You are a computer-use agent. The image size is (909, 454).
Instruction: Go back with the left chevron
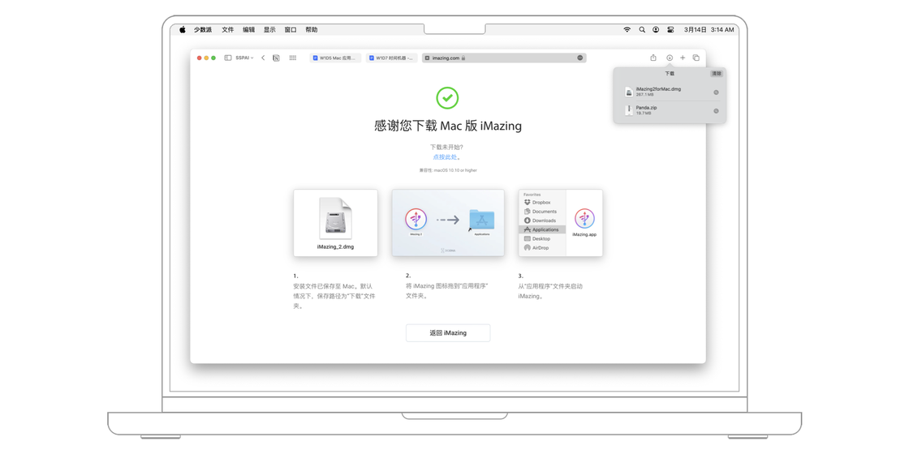point(263,58)
